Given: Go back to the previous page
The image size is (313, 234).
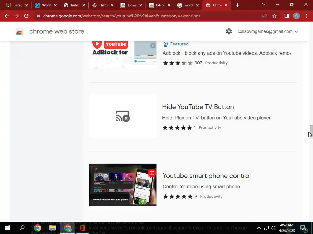Looking at the screenshot, I should 7,16.
